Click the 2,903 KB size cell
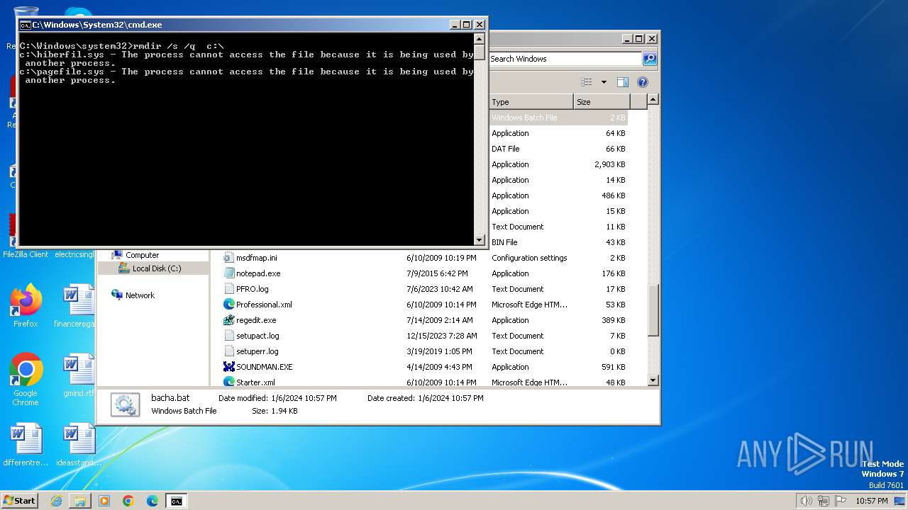This screenshot has width=908, height=510. coord(610,164)
